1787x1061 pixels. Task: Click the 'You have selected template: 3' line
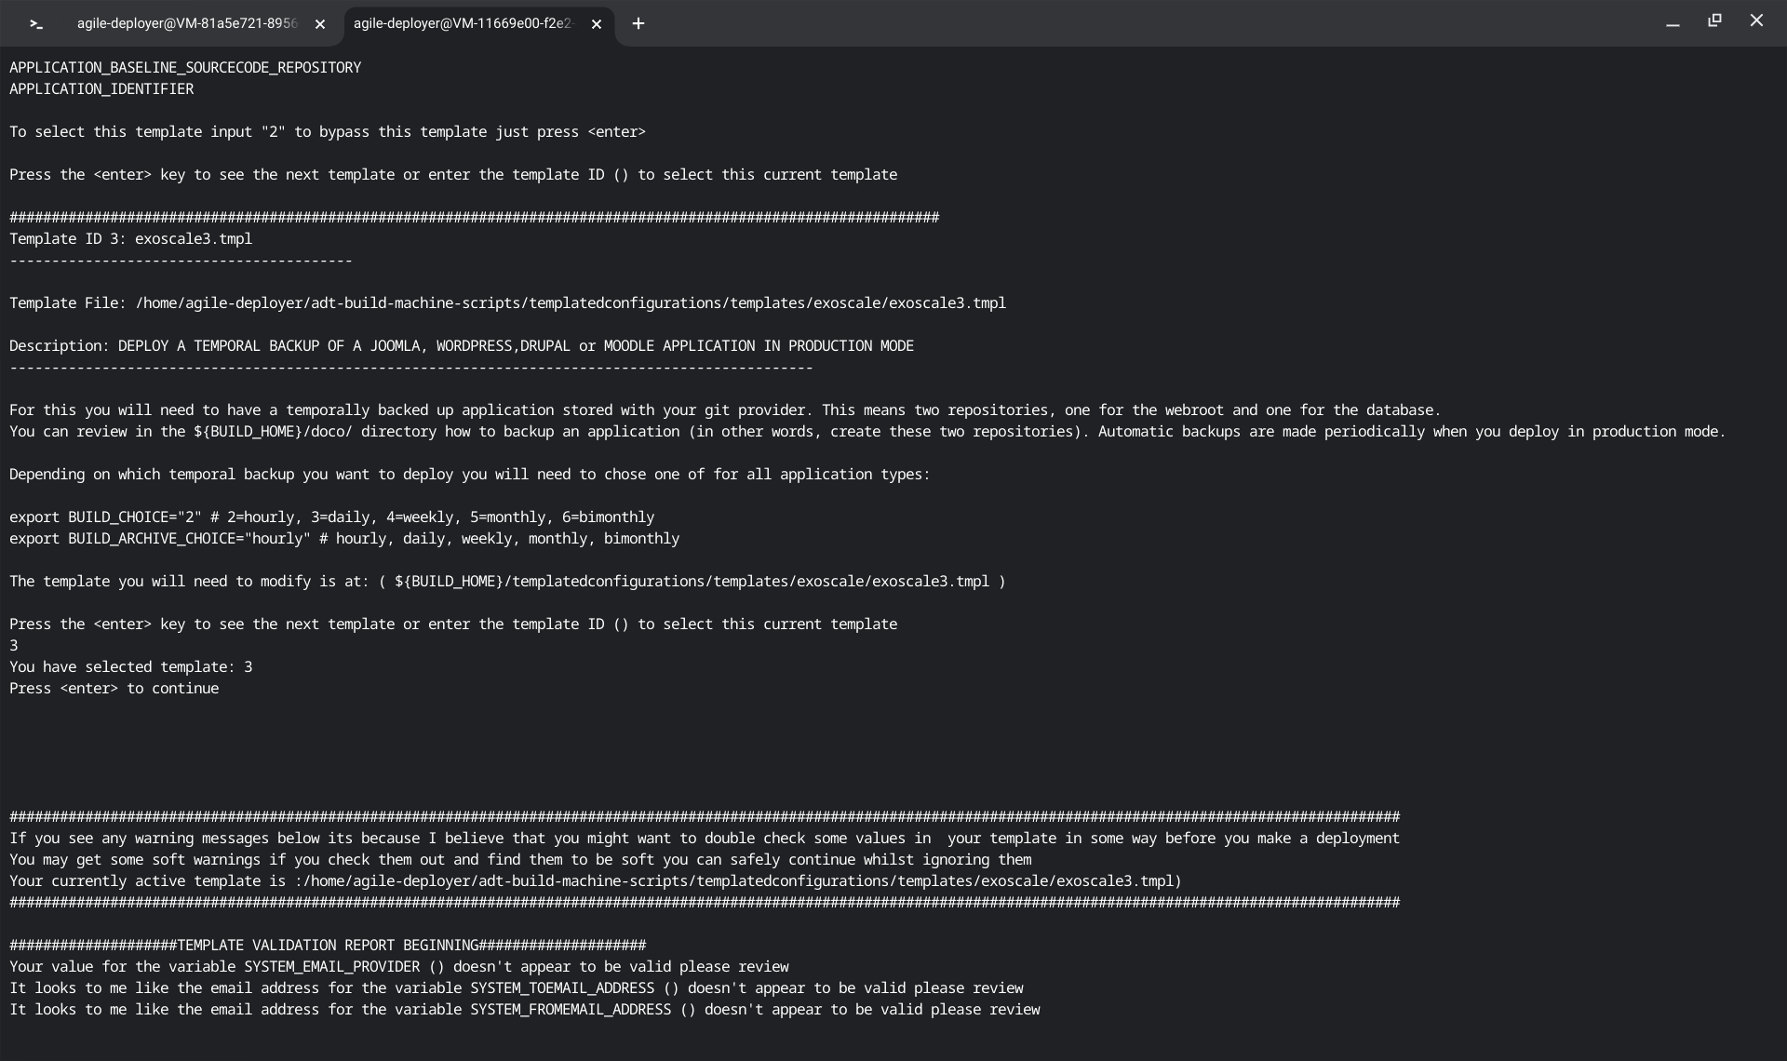[x=130, y=667]
